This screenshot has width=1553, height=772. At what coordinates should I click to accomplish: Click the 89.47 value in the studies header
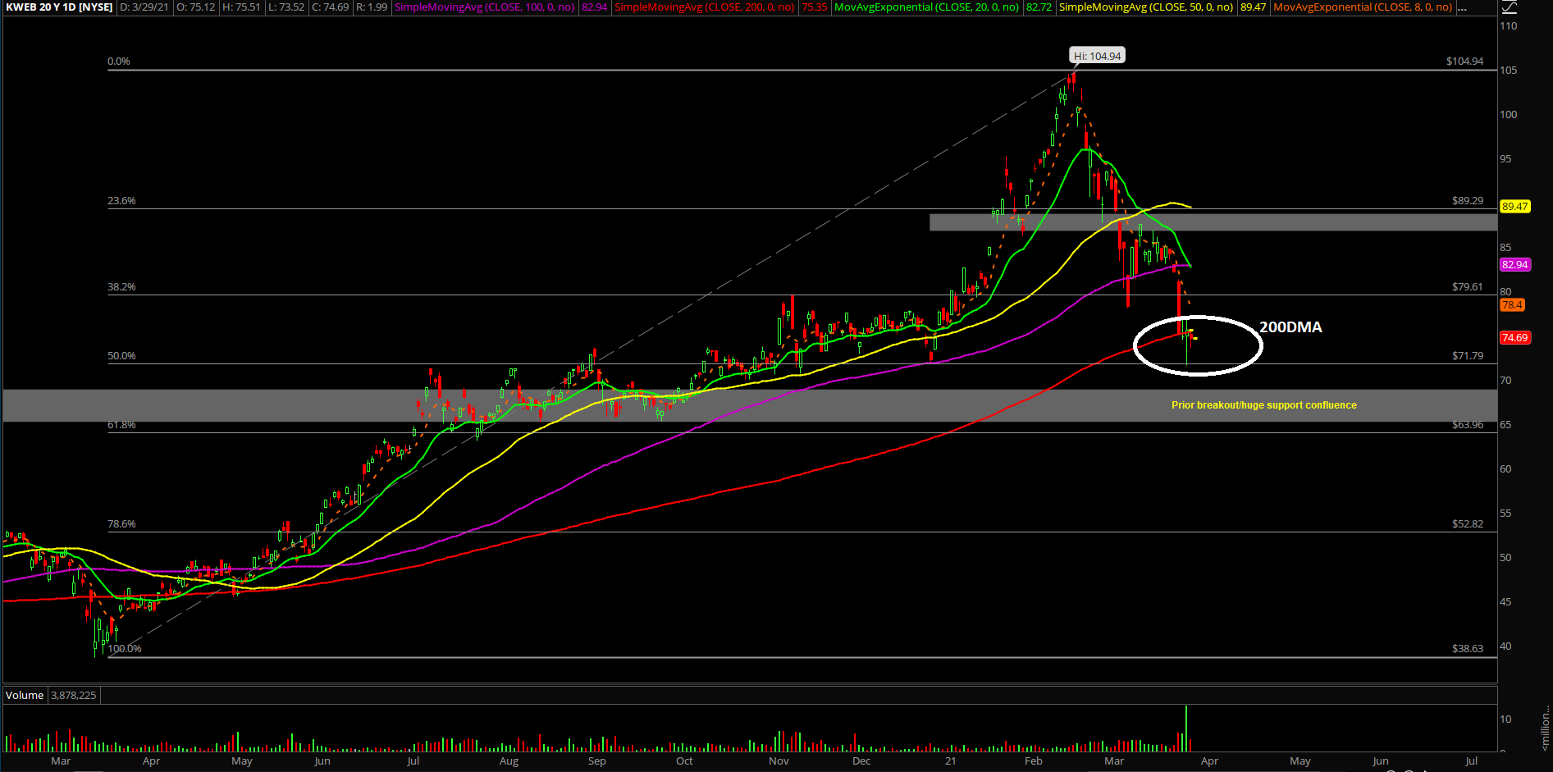(1253, 7)
